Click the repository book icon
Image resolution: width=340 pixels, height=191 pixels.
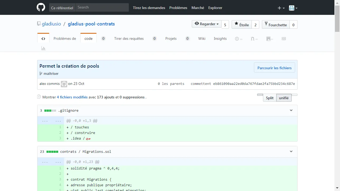tap(39, 24)
